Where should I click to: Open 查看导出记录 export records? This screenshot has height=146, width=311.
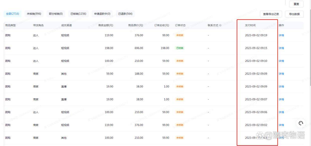[x=271, y=14]
